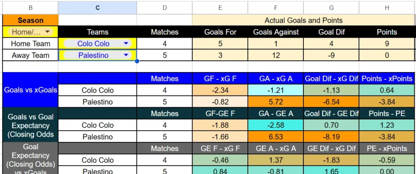Open the Home/… dropdown under Season
Viewport: 416px width, 174px height.
pyautogui.click(x=48, y=32)
